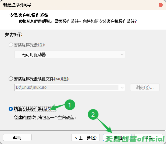Select 安装程序光盘映像文件(iso) radio option

[x=11, y=79]
